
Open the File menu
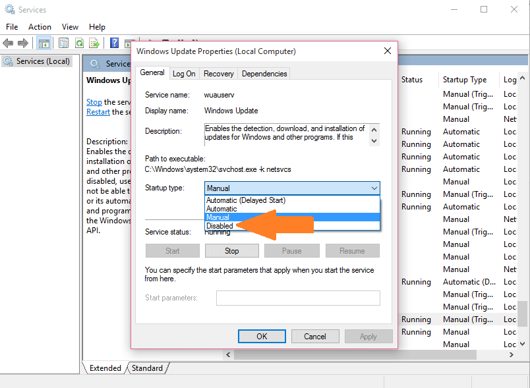(x=12, y=26)
